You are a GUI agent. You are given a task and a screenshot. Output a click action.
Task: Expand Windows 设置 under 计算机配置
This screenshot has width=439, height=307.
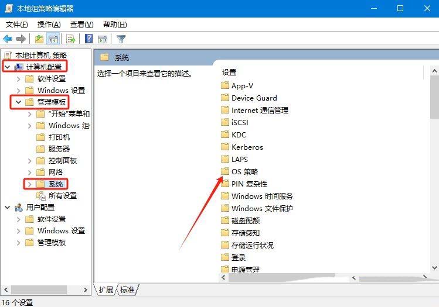19,91
